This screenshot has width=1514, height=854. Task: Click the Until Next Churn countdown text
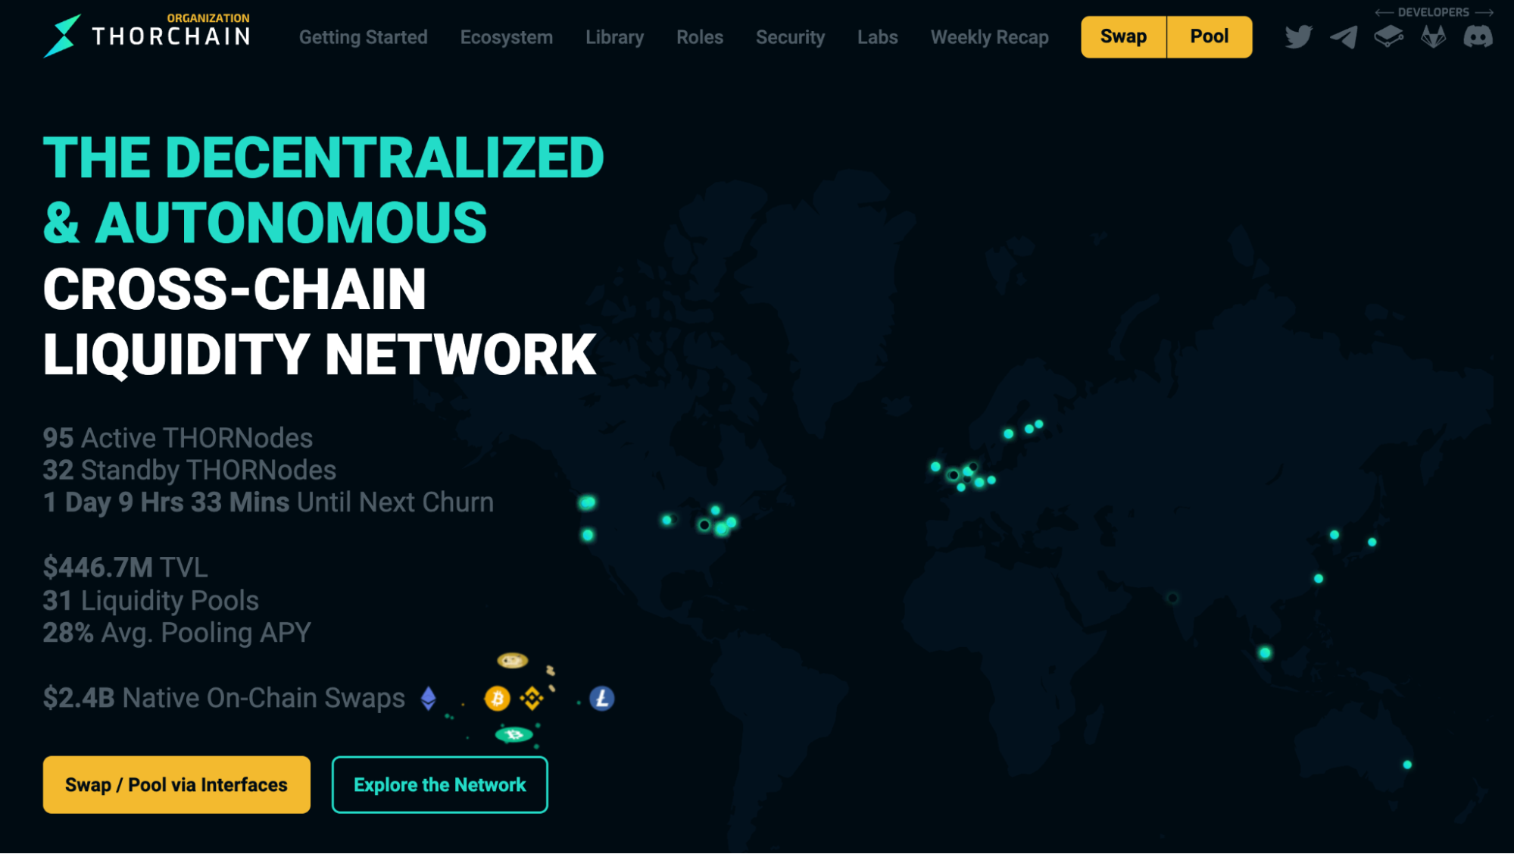pos(269,502)
